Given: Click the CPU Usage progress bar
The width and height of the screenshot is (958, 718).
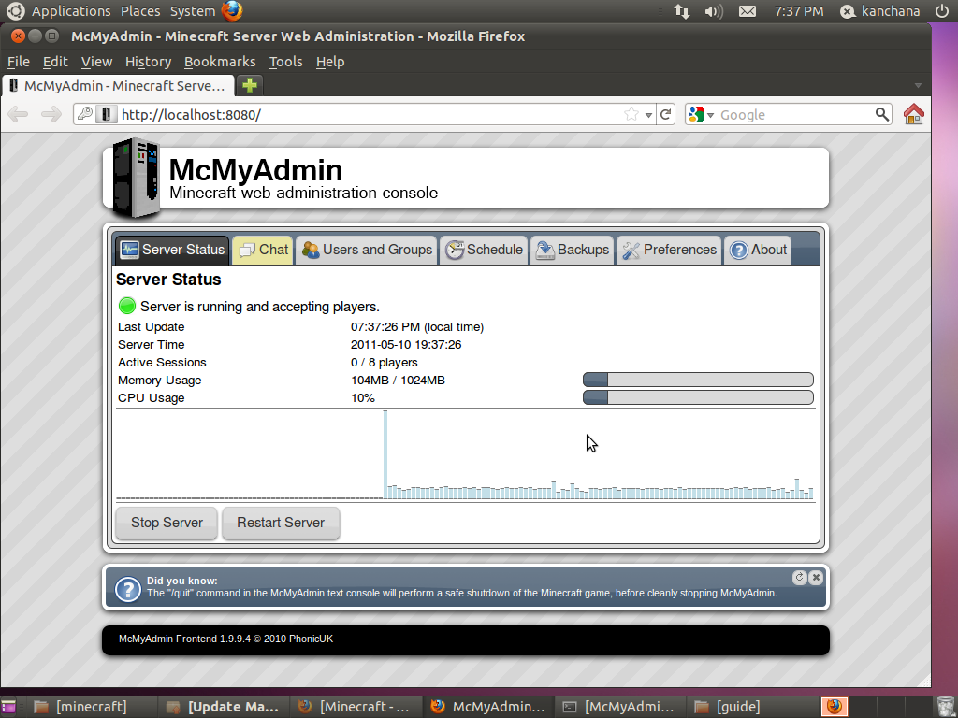Looking at the screenshot, I should (698, 397).
